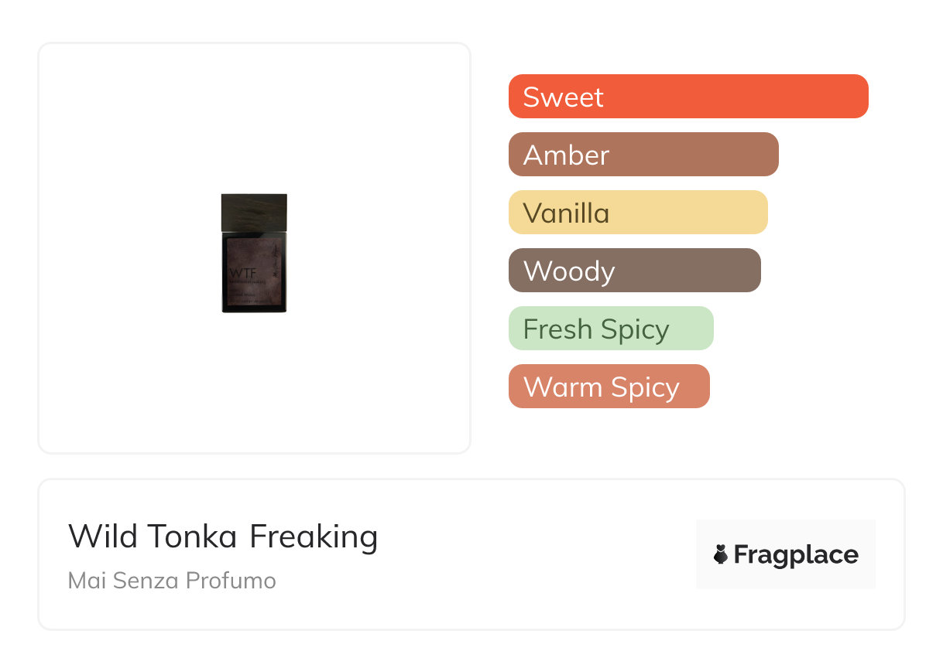Image resolution: width=943 pixels, height=668 pixels.
Task: Click the yellow Vanilla accord bar
Action: [x=637, y=213]
